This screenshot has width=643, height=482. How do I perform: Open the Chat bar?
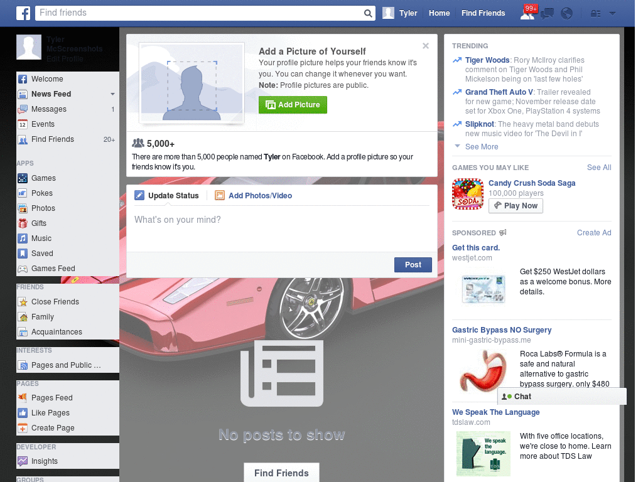point(562,397)
